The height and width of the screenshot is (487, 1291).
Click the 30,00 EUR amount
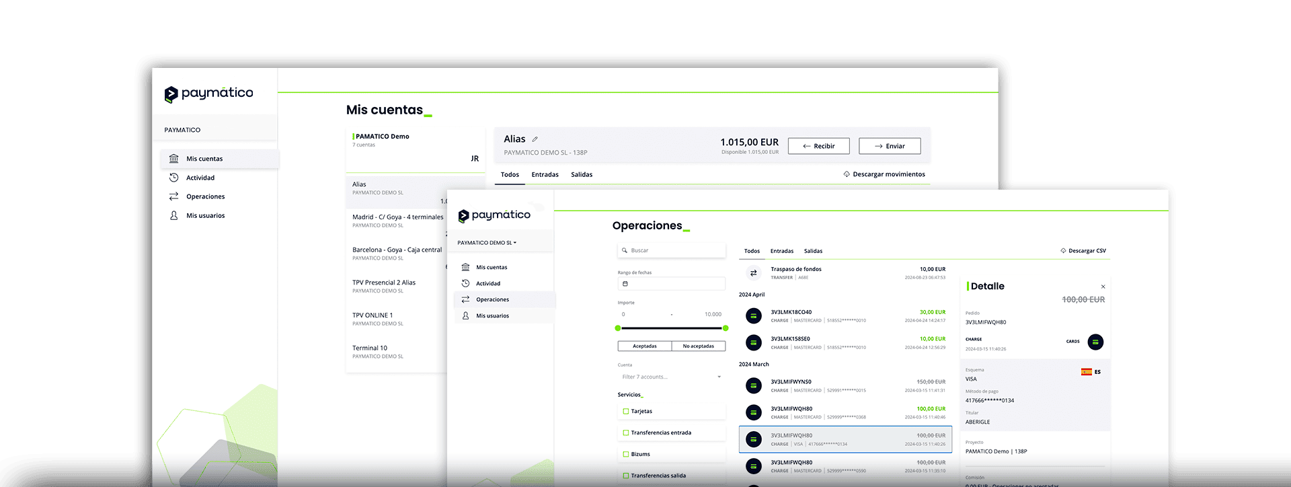pyautogui.click(x=933, y=312)
